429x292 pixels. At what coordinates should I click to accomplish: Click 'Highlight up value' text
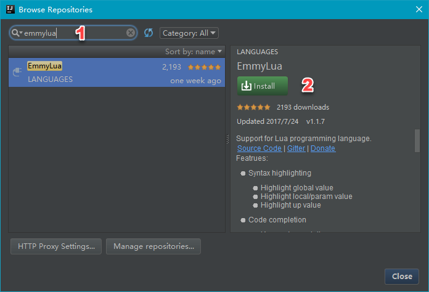290,205
